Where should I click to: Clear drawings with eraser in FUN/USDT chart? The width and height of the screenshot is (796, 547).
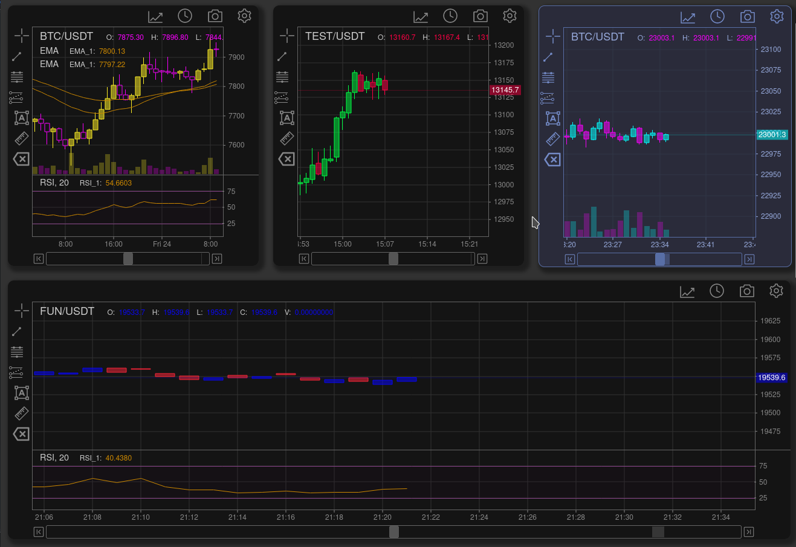tap(21, 434)
